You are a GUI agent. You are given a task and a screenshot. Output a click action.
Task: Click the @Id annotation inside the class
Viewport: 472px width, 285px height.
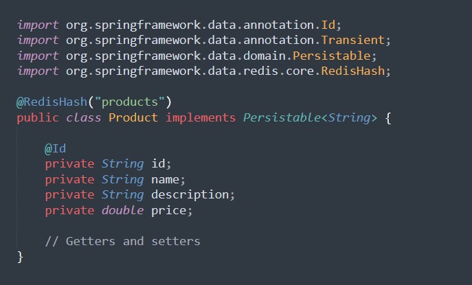(55, 148)
